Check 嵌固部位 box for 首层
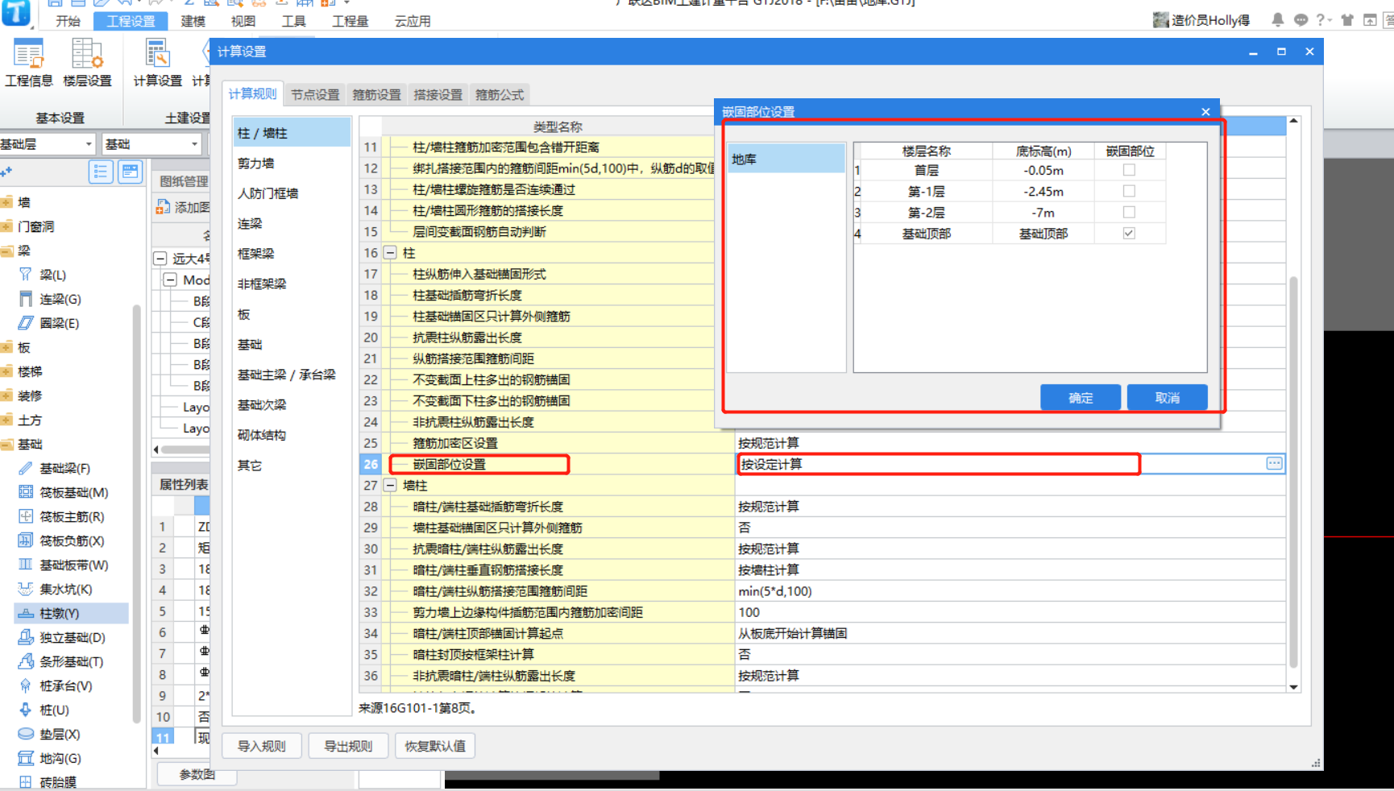The image size is (1394, 791). coord(1129,170)
